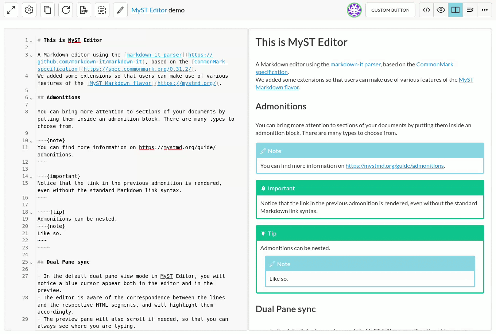Select the dual pane view mode

pyautogui.click(x=456, y=10)
